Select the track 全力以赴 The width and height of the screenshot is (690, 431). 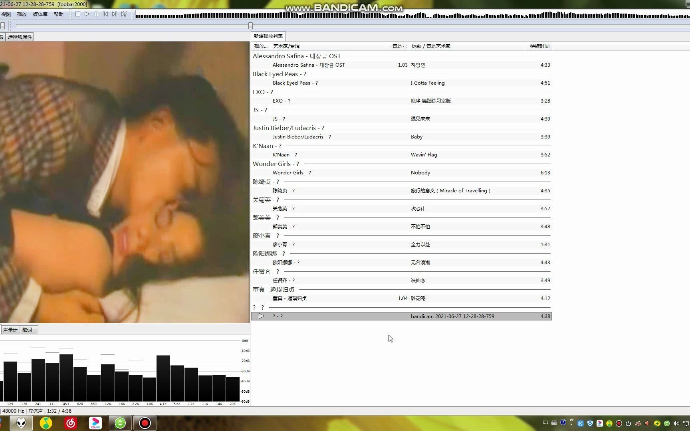point(401,244)
